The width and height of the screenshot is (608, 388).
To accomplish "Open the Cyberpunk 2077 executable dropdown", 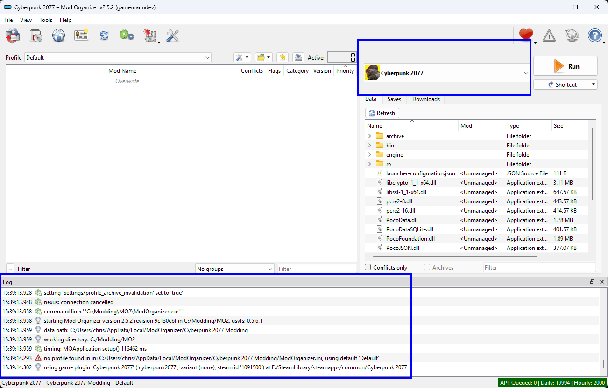I will [x=447, y=73].
